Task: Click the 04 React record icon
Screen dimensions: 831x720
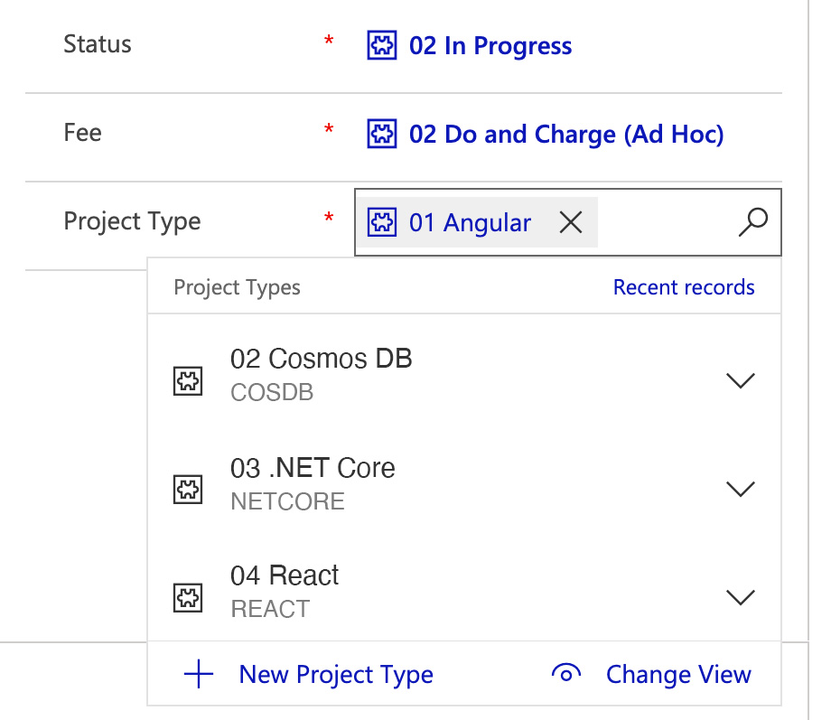Action: (188, 597)
